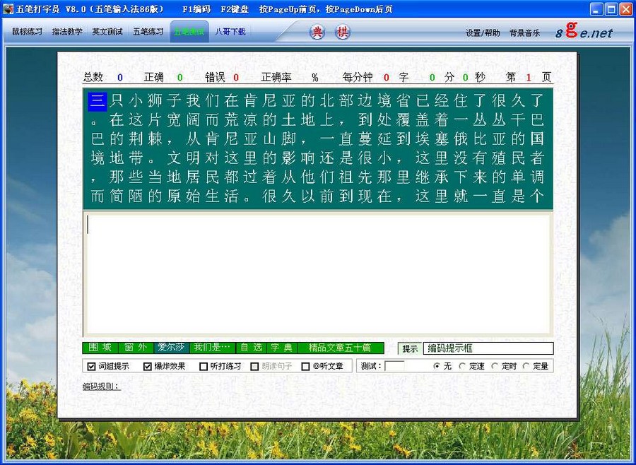This screenshot has height=465, width=636.
Task: Open the 典 dictionary icon on toolbar
Action: [x=315, y=31]
